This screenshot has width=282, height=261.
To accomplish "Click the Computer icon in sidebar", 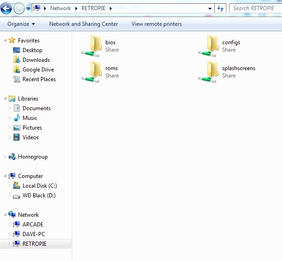I will [12, 176].
